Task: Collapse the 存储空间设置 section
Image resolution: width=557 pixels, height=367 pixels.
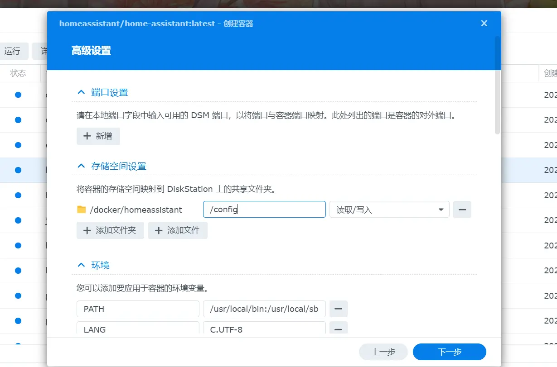Action: pos(81,166)
